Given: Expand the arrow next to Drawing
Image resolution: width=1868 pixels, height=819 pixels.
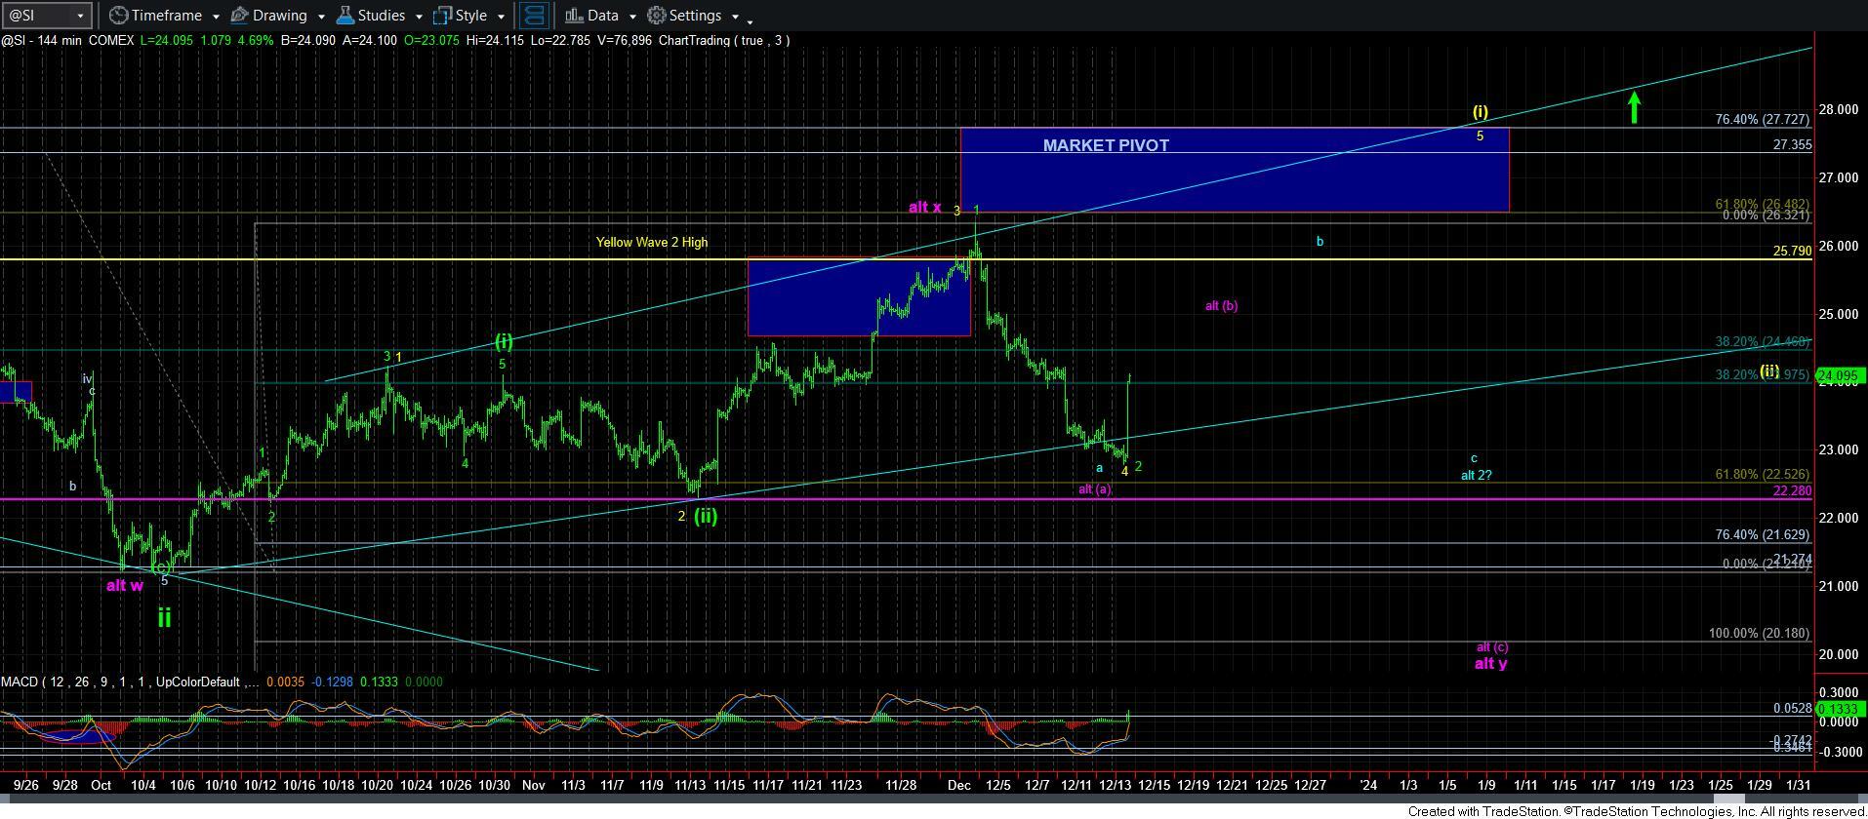Looking at the screenshot, I should point(319,17).
